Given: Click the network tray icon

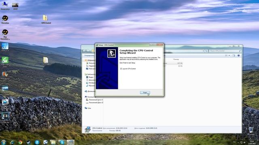Looking at the screenshot, I should [x=241, y=142].
